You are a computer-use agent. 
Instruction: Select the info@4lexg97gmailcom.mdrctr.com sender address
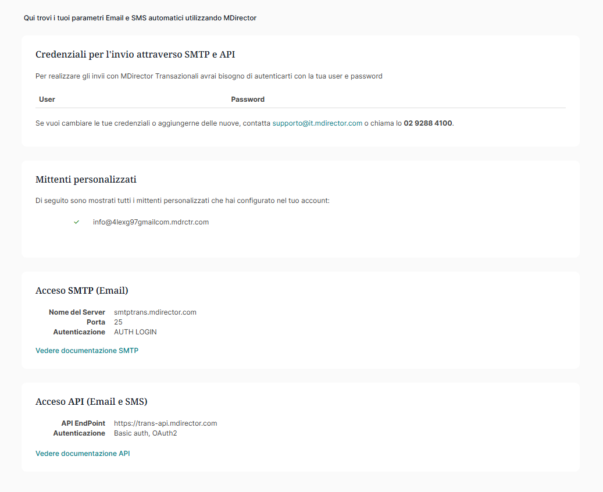pos(151,222)
